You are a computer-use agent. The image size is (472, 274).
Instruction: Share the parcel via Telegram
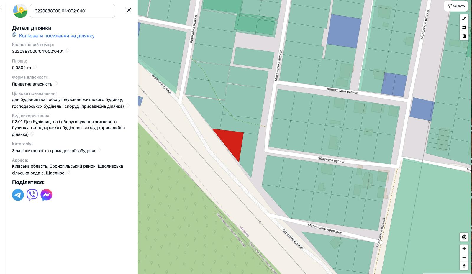pos(18,195)
